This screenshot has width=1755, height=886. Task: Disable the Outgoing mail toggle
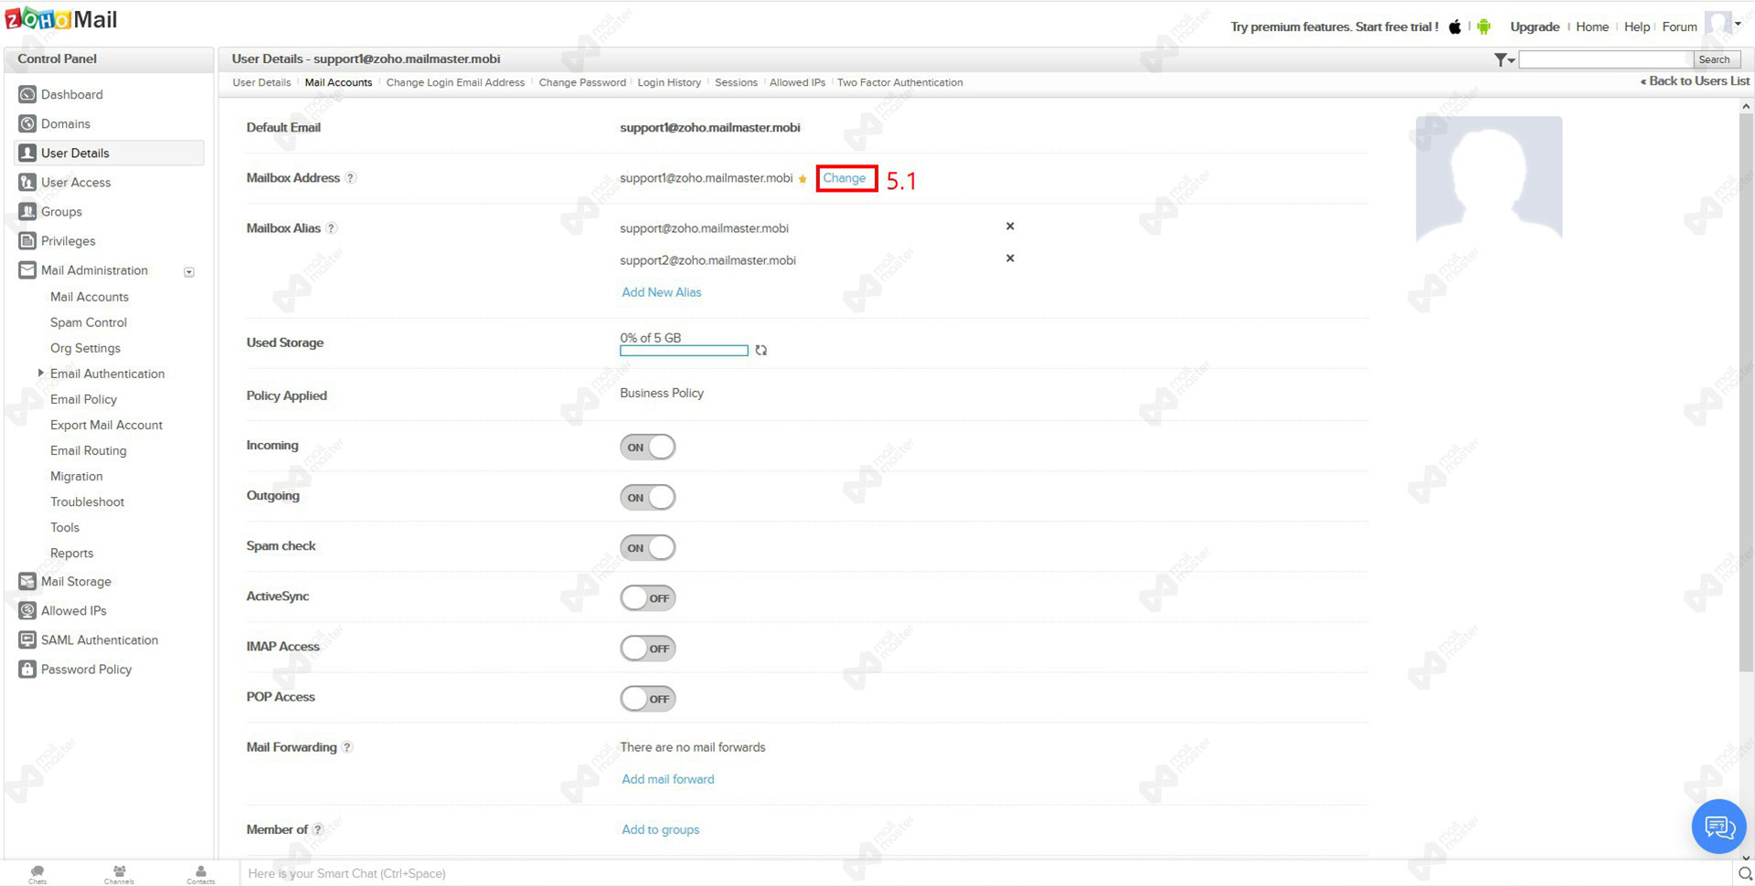(x=648, y=497)
